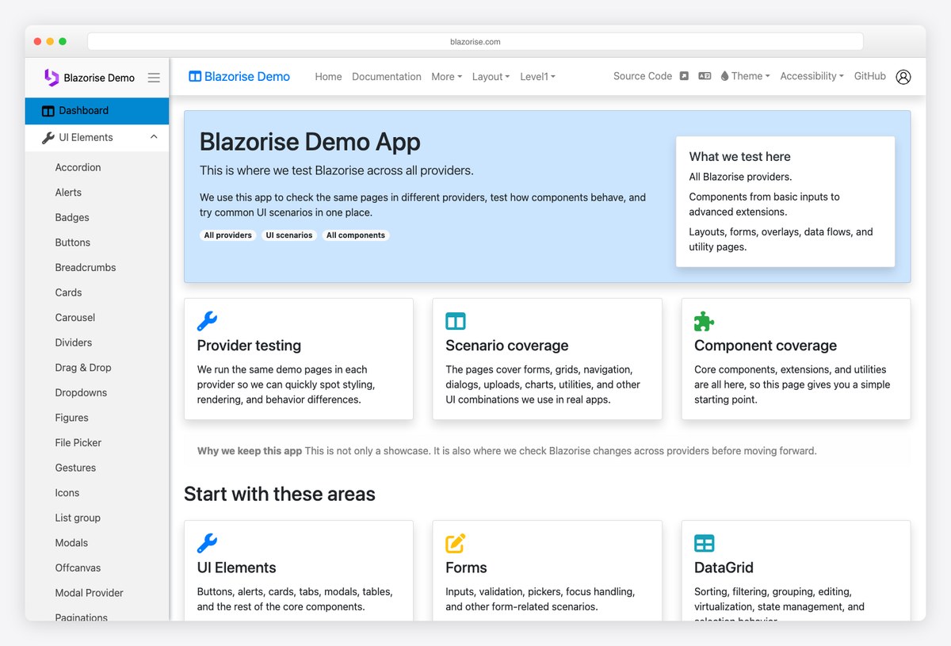Viewport: 951px width, 646px height.
Task: Navigate to Cards in the sidebar
Action: [68, 292]
